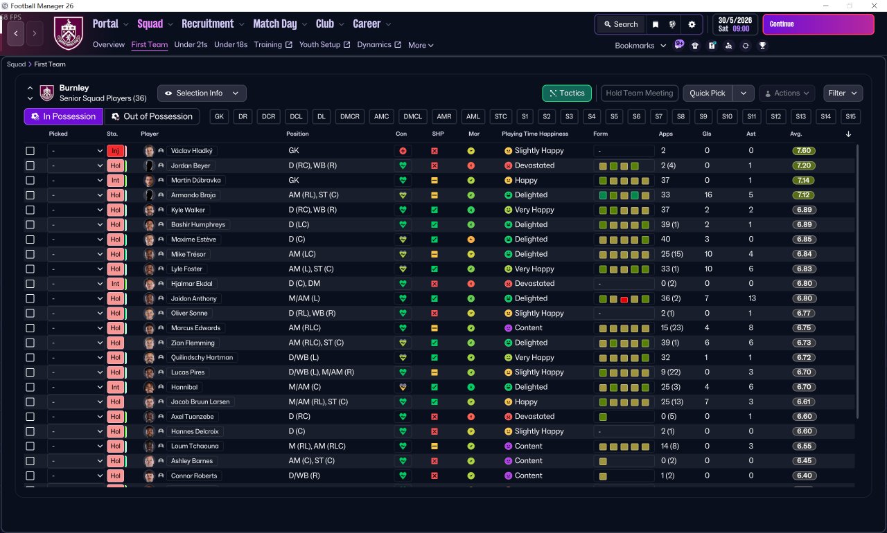887x533 pixels.
Task: Select the STC position button
Action: pos(500,116)
